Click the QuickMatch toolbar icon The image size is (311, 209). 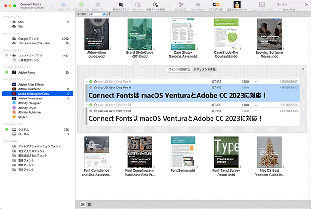tap(198, 5)
